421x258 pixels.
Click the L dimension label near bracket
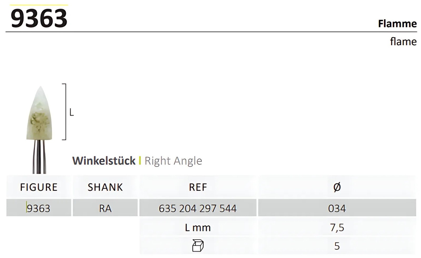pos(71,113)
